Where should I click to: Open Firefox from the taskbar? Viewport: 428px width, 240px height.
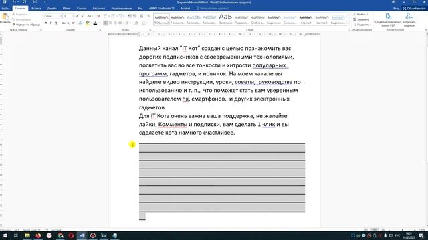pyautogui.click(x=38, y=235)
